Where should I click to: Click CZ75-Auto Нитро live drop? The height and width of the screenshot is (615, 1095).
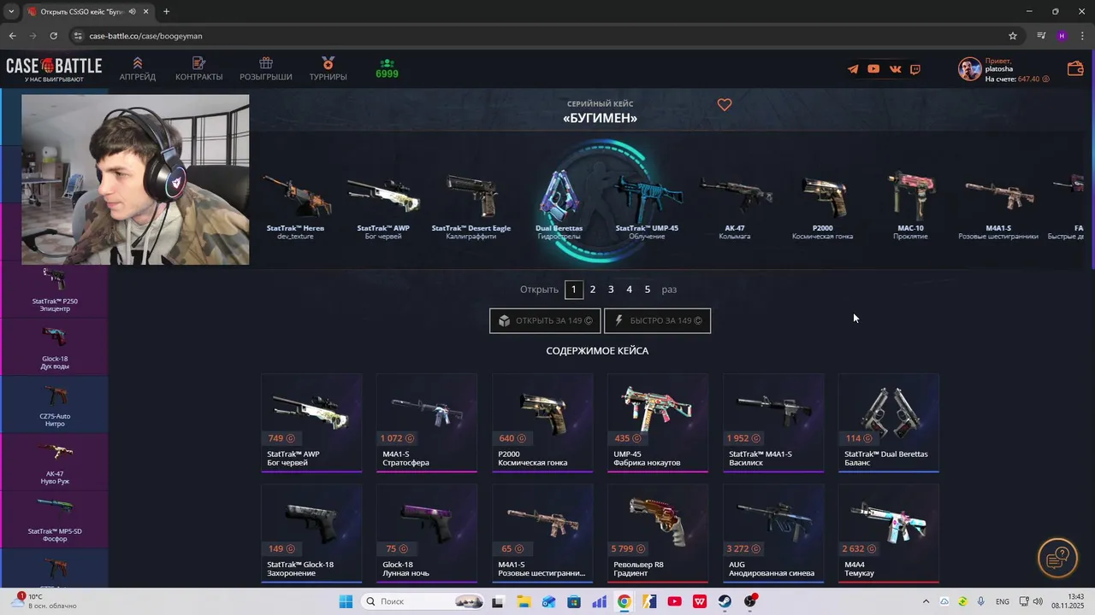pos(55,405)
